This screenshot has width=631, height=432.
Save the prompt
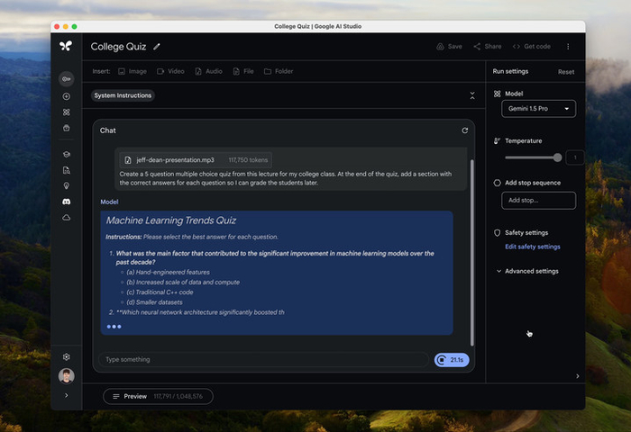pyautogui.click(x=449, y=47)
